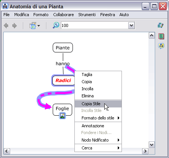The height and width of the screenshot is (158, 169).
Task: Click the green document list view icon
Action: click(161, 36)
